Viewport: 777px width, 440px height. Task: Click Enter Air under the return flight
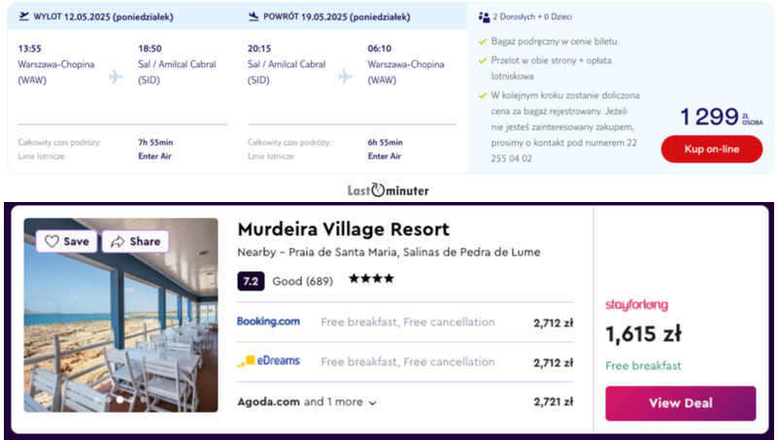point(385,156)
